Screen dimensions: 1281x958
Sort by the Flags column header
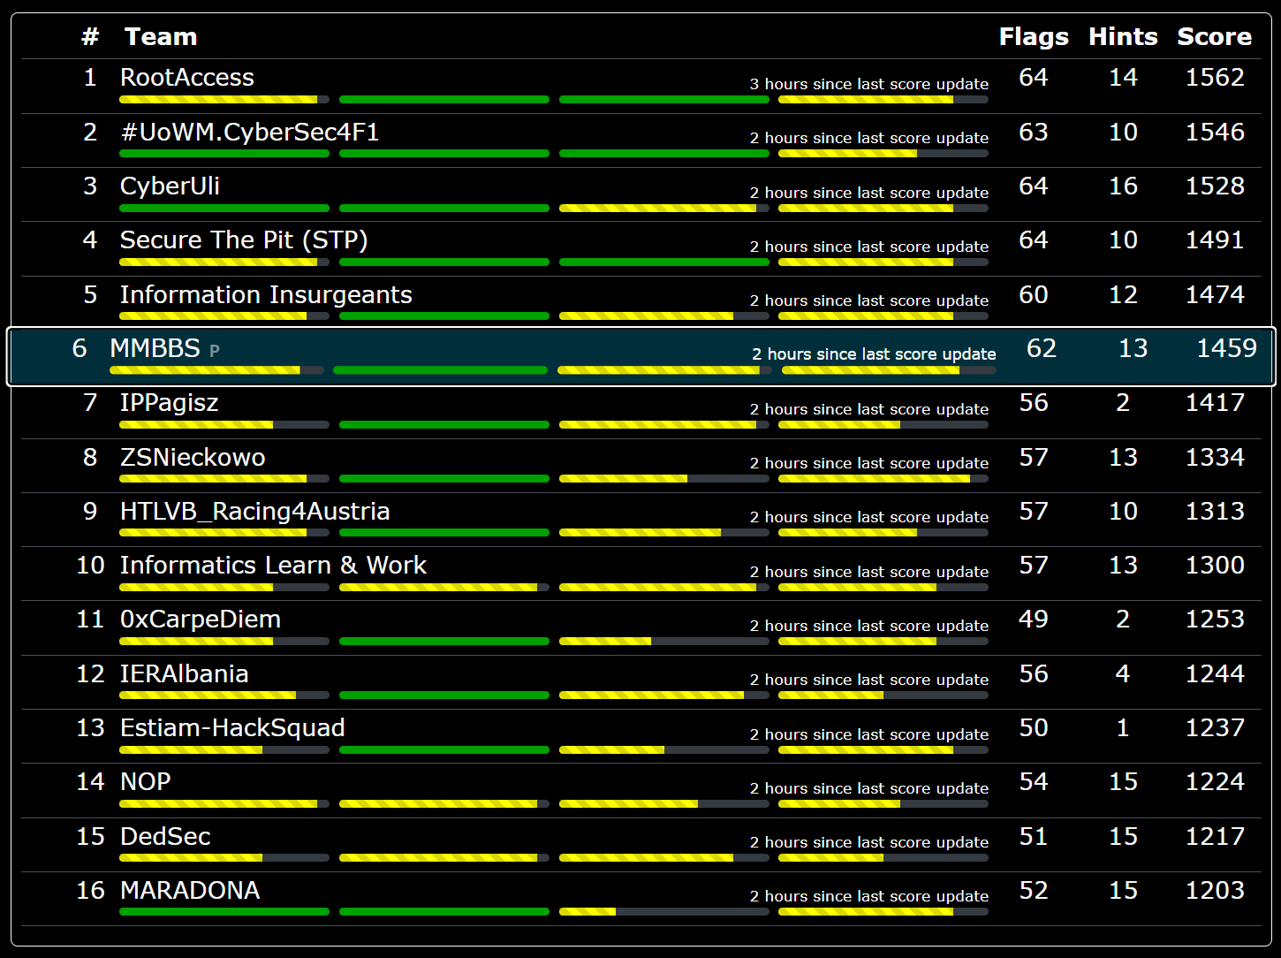(x=1033, y=37)
